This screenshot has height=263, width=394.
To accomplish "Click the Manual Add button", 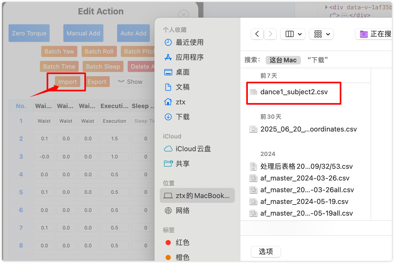I will coord(83,33).
